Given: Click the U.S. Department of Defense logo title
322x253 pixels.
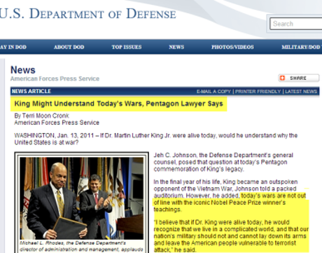Looking at the screenshot, I should coord(87,13).
